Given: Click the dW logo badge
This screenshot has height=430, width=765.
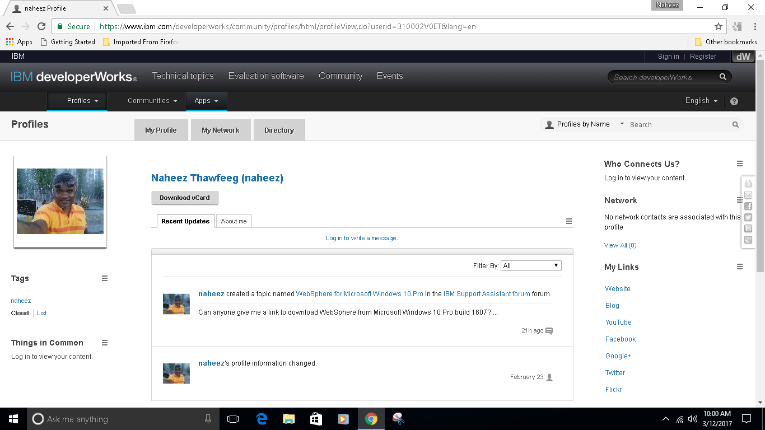Looking at the screenshot, I should (743, 57).
